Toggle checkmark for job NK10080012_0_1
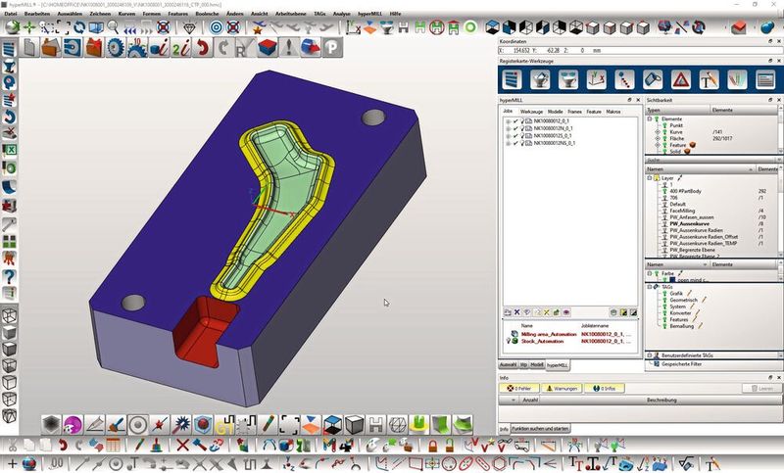The width and height of the screenshot is (784, 473). [x=515, y=120]
